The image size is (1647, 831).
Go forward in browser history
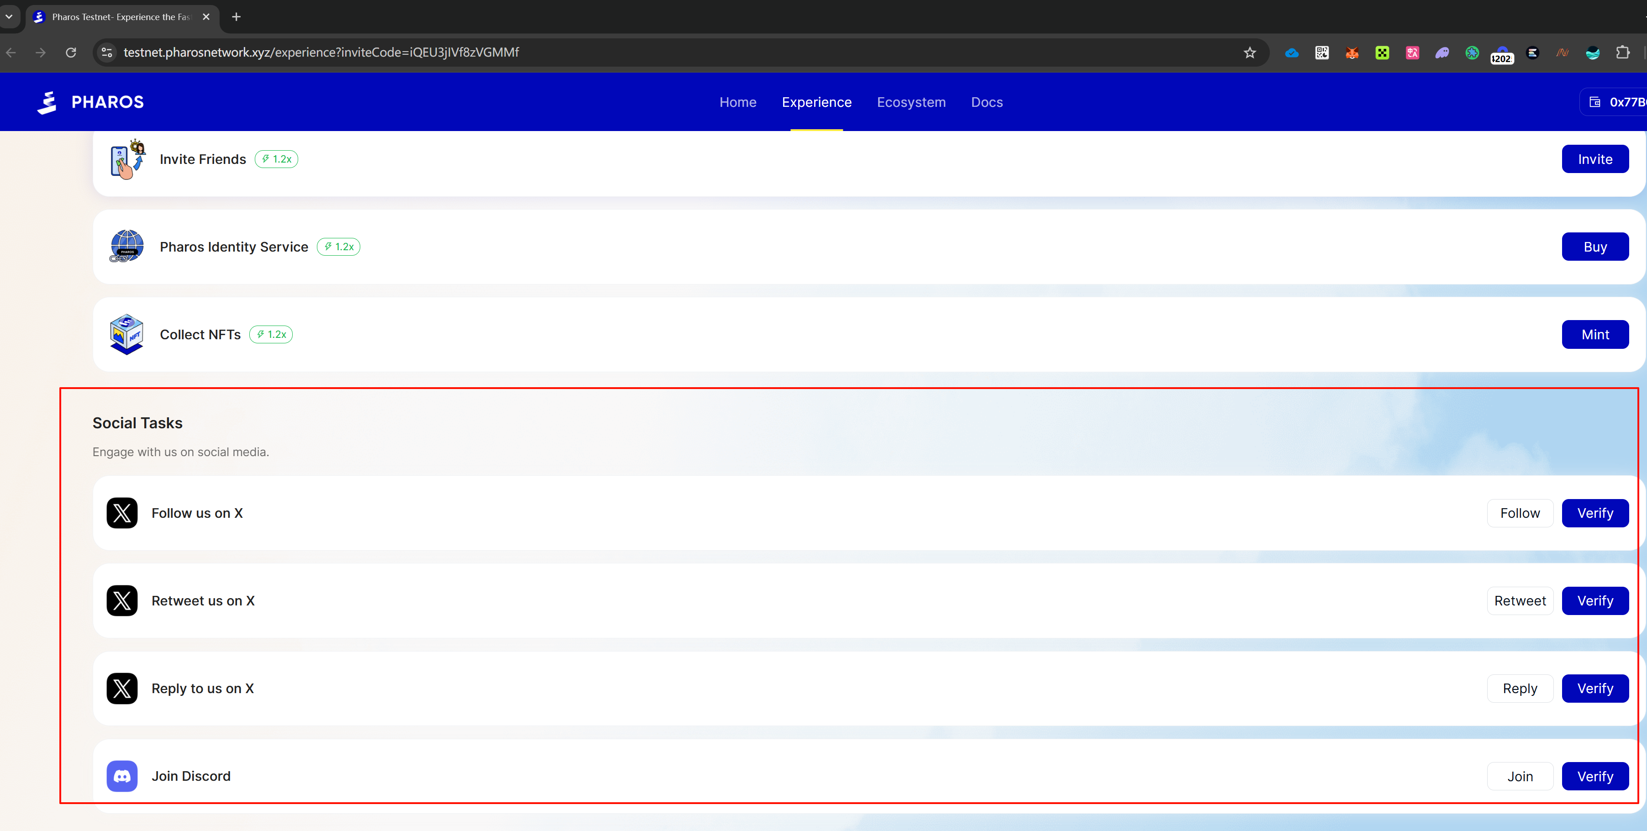pos(41,53)
